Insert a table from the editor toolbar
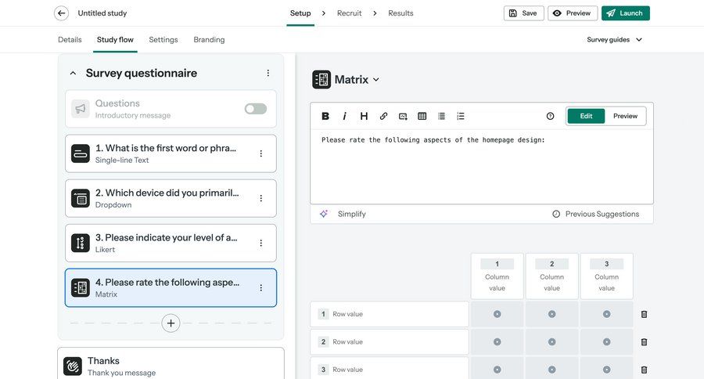The image size is (704, 379). (x=422, y=116)
